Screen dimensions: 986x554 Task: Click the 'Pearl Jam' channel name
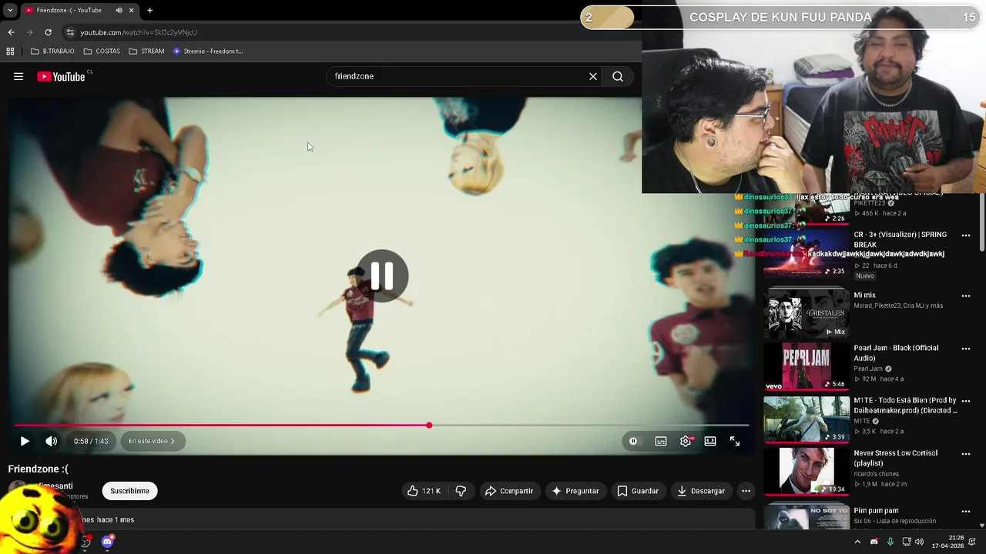point(868,369)
